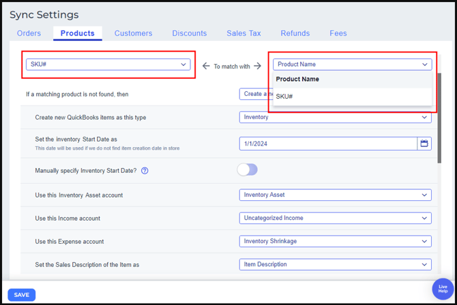Expand the Inventory Asset account dropdown

[335, 195]
